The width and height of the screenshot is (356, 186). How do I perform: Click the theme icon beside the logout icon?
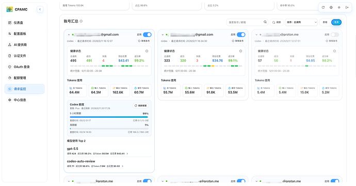point(339,8)
